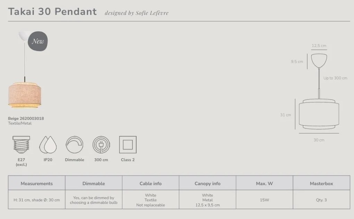Click the Masterbox column header
354x219 pixels.
pos(321,183)
